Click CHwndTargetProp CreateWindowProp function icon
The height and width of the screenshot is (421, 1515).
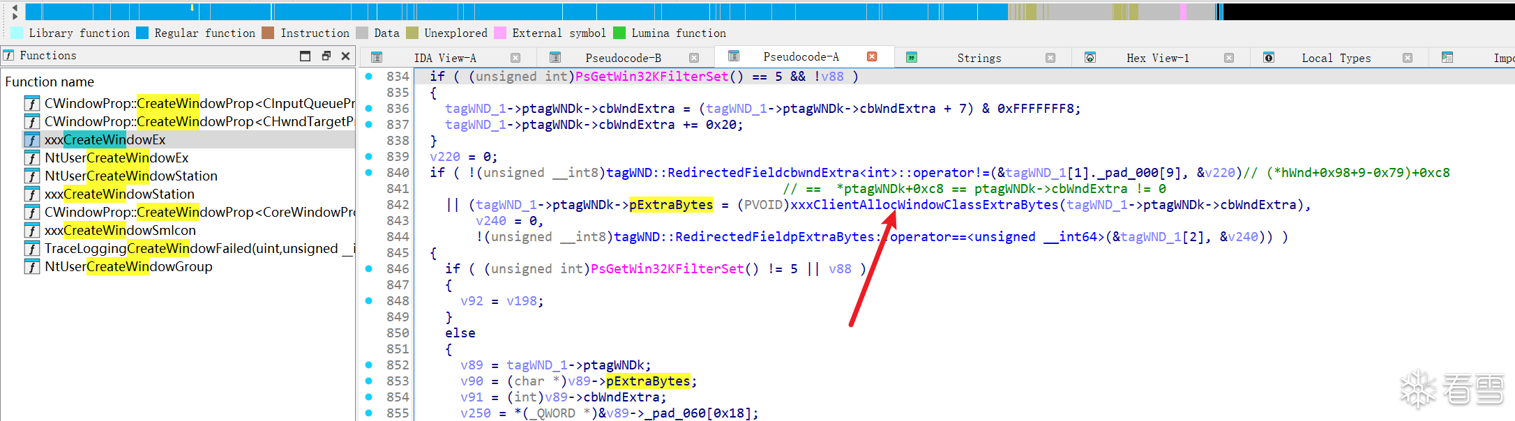point(32,121)
